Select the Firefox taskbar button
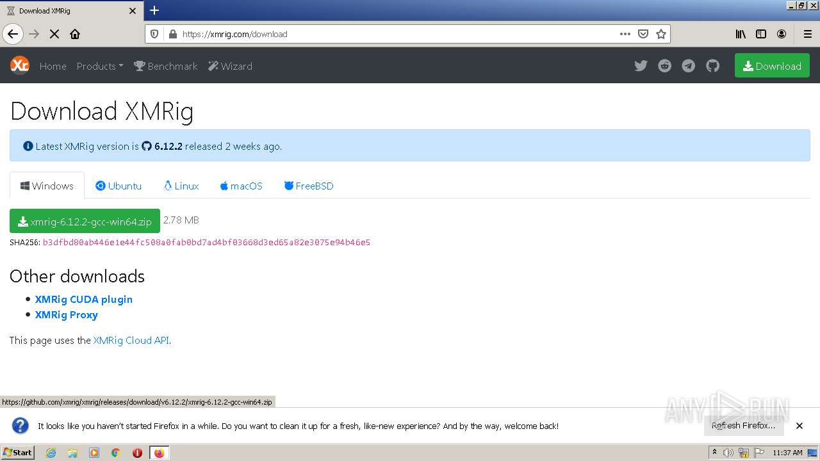This screenshot has width=820, height=461. 159,453
